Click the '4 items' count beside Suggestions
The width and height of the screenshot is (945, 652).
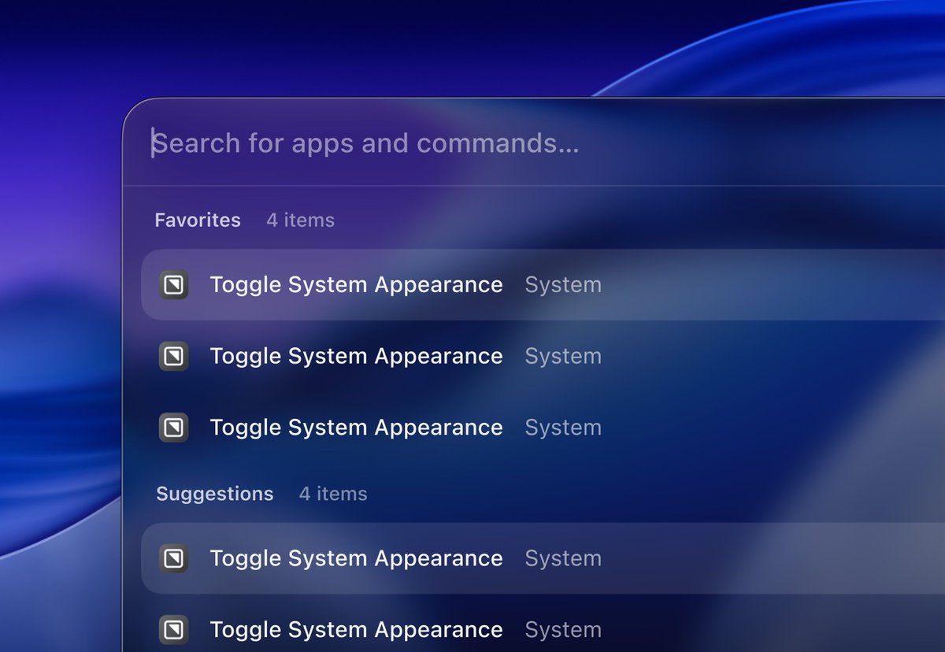point(333,495)
